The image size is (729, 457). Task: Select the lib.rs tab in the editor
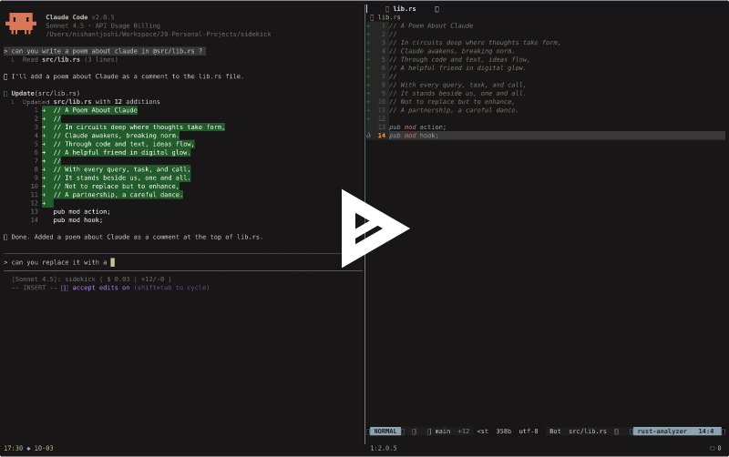pyautogui.click(x=404, y=8)
